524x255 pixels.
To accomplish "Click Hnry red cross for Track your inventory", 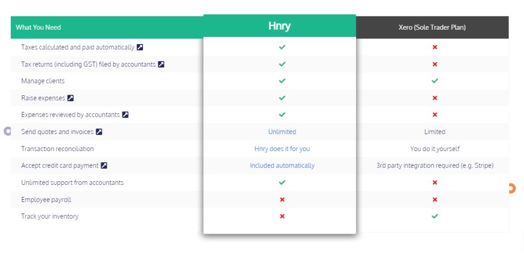I will point(282,216).
